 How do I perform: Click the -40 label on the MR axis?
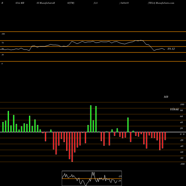point(182,146)
